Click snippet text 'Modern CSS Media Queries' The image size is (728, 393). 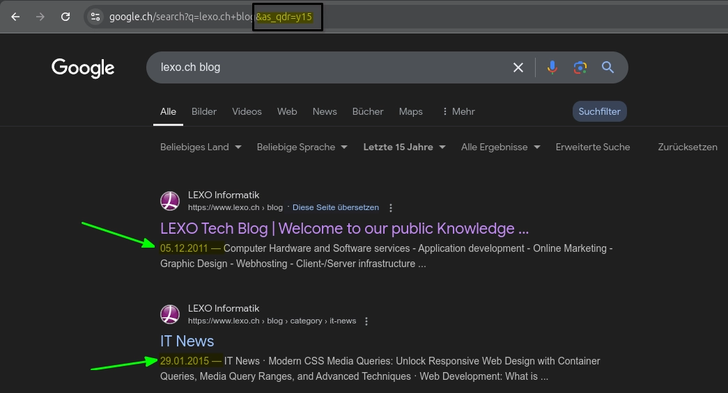tap(330, 361)
